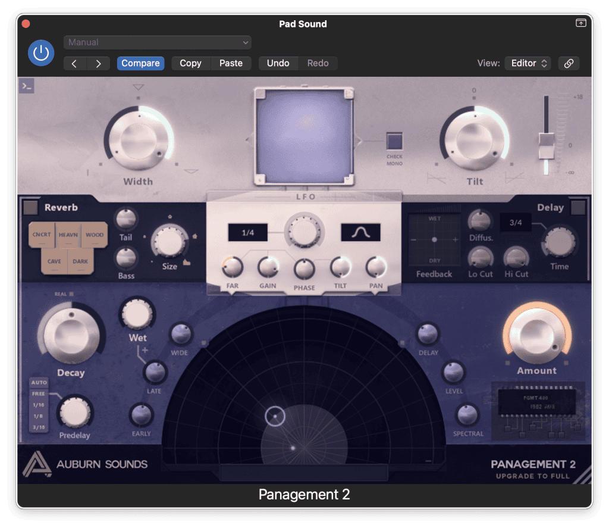Select the CAVE reverb type

point(54,261)
